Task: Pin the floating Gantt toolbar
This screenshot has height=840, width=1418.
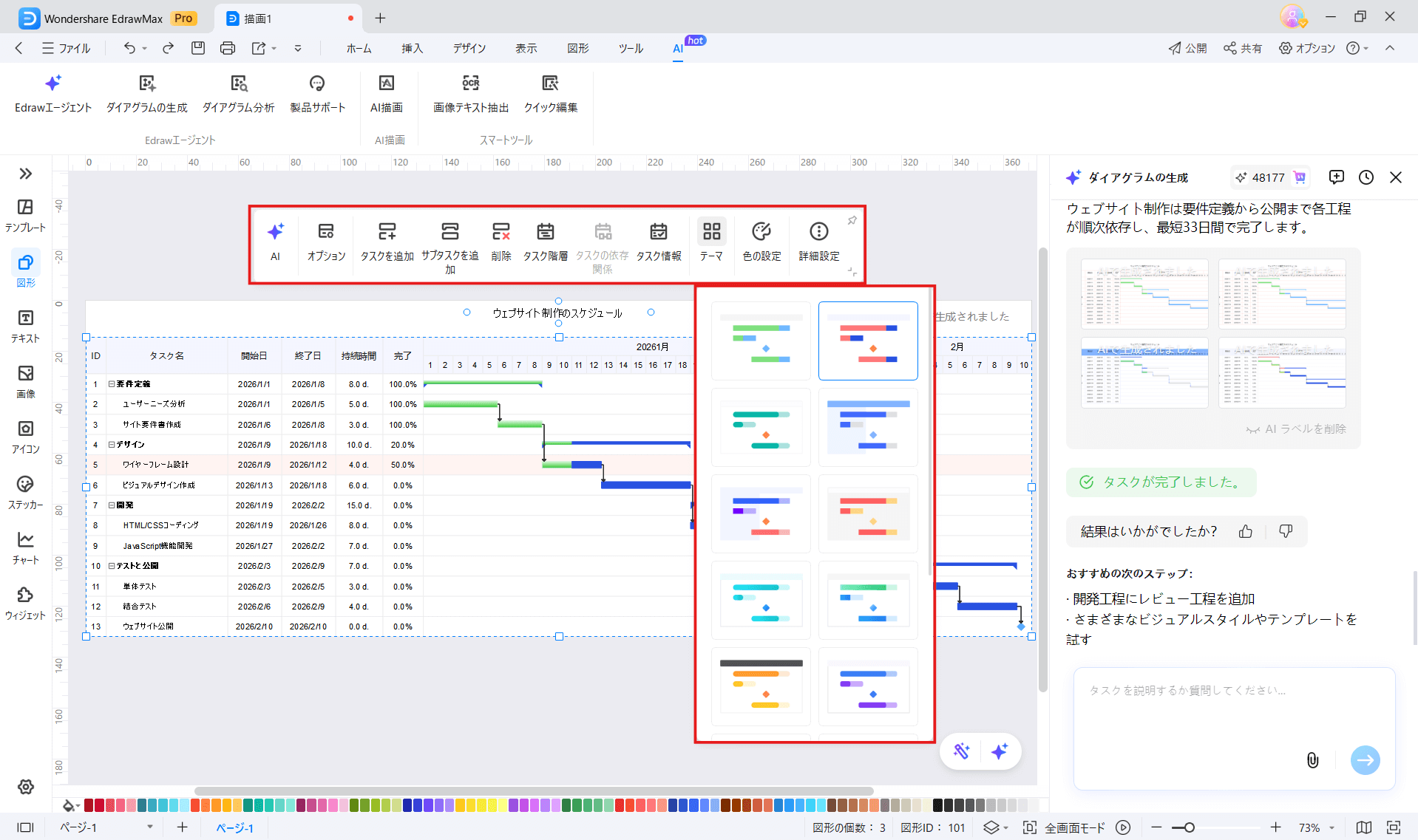Action: pos(852,219)
